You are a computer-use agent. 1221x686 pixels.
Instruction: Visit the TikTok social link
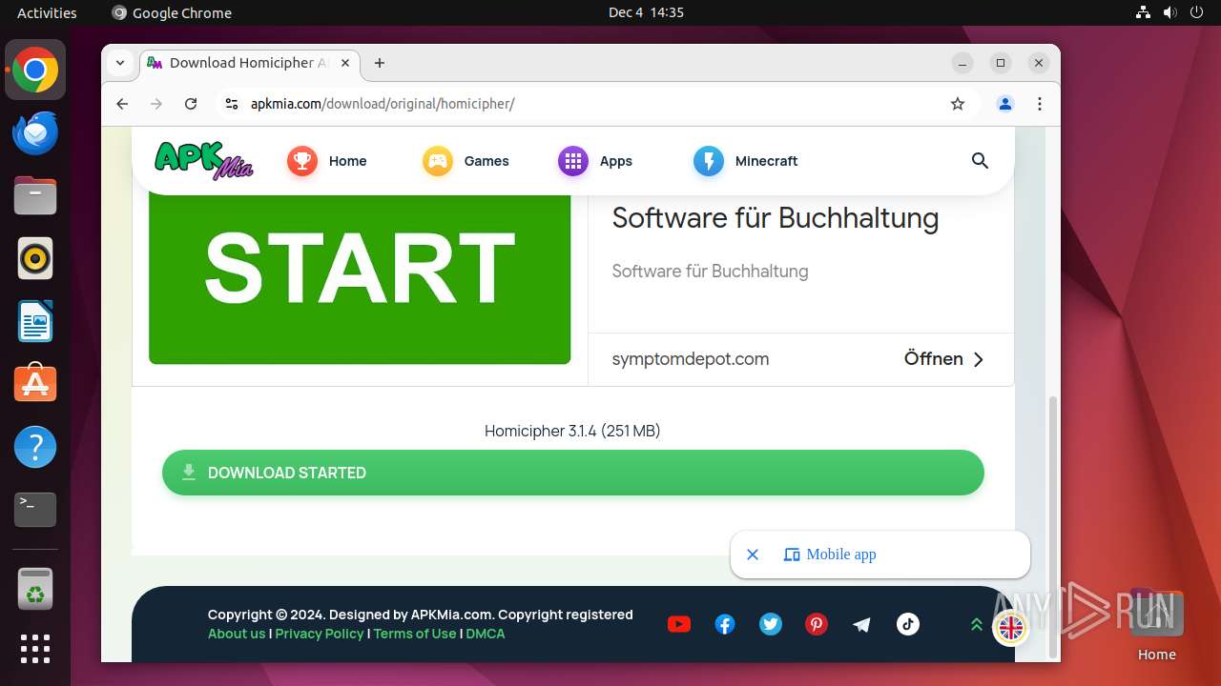click(908, 624)
